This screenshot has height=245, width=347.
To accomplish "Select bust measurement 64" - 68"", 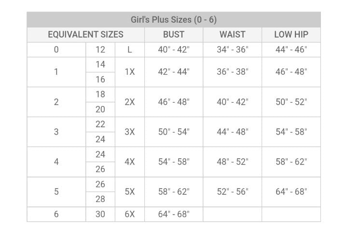I will tap(174, 214).
